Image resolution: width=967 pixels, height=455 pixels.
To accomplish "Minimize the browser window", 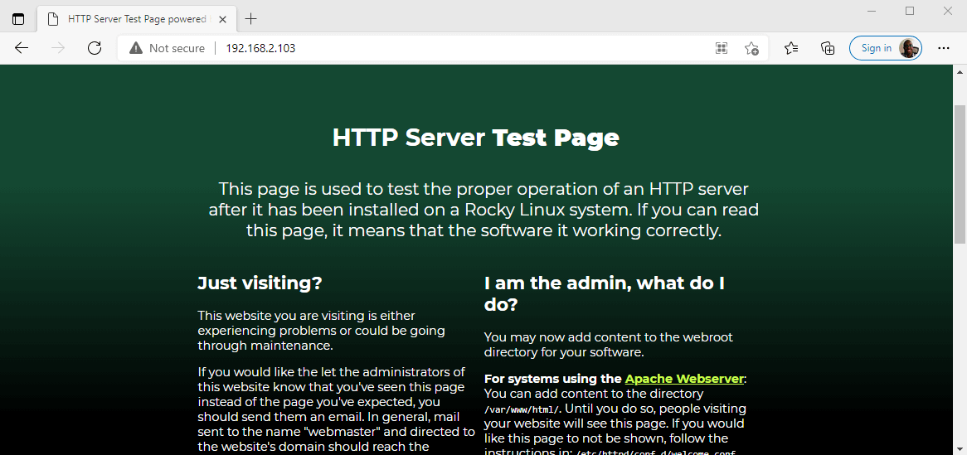I will point(872,11).
